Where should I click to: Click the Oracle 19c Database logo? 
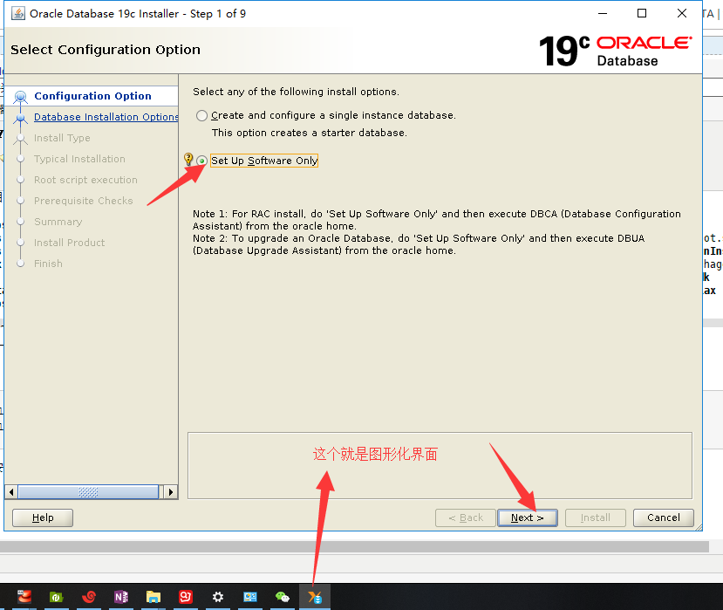tap(616, 51)
